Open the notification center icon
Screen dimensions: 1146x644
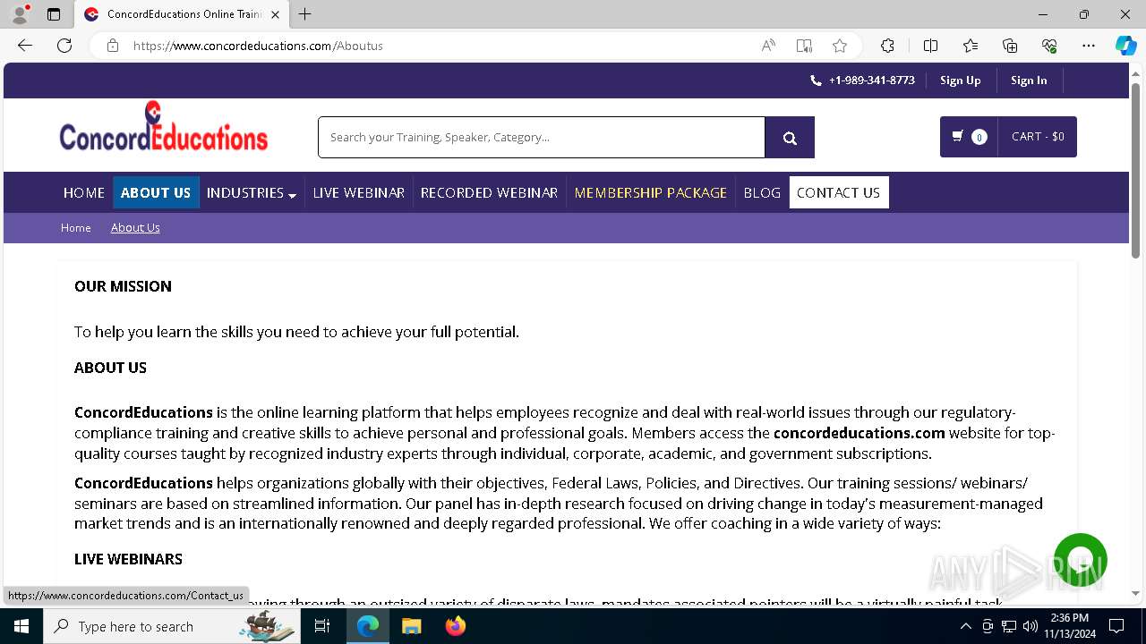point(1116,626)
